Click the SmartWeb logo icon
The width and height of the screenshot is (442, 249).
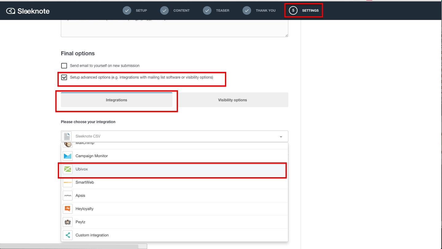pos(68,182)
